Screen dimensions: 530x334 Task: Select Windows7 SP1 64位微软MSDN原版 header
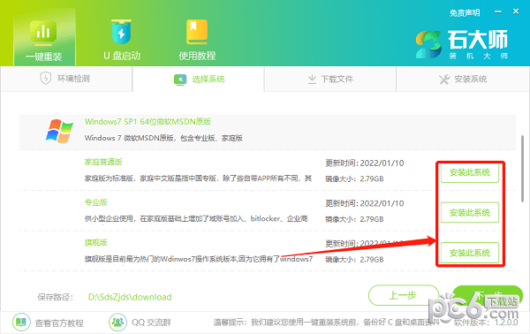coord(148,122)
